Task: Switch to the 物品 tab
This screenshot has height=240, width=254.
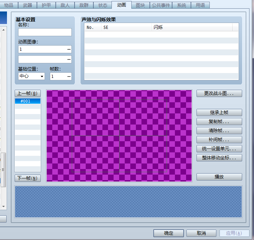Action: coord(9,5)
